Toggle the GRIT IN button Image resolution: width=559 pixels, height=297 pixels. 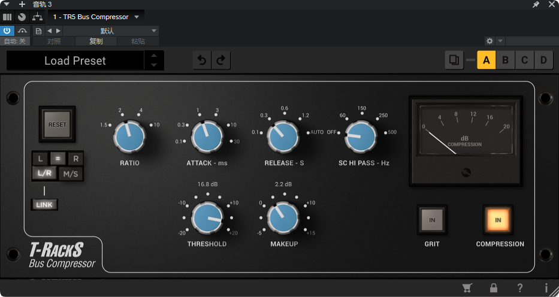[432, 220]
